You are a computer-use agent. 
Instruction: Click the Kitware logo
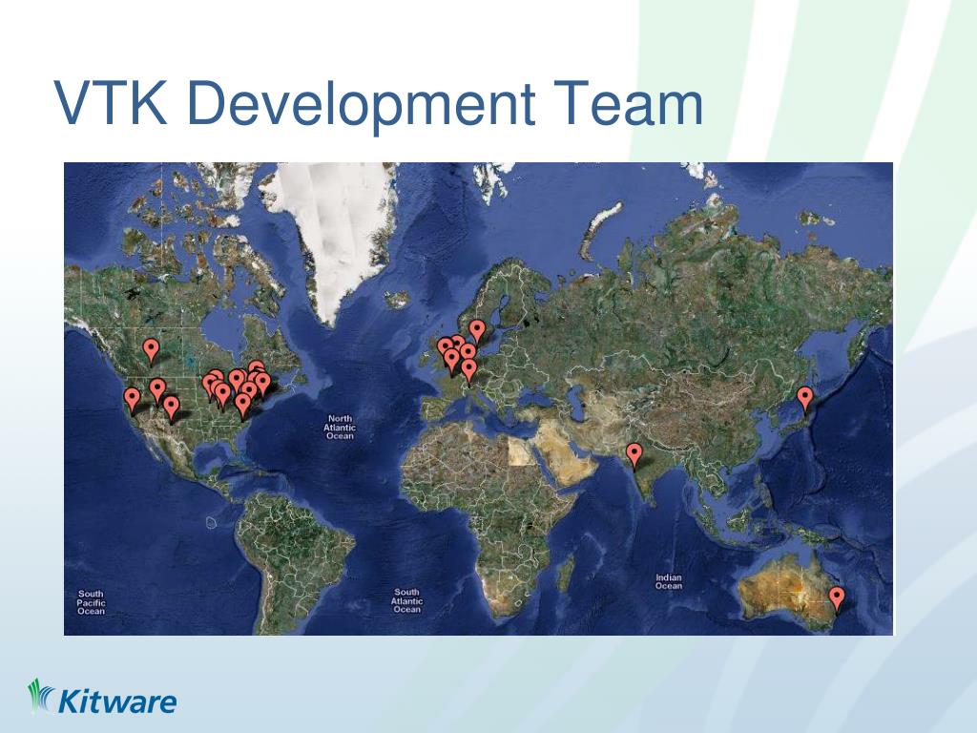tap(102, 697)
